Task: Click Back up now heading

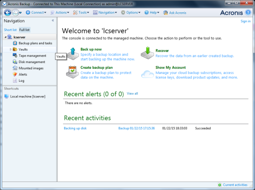Action: (91, 49)
